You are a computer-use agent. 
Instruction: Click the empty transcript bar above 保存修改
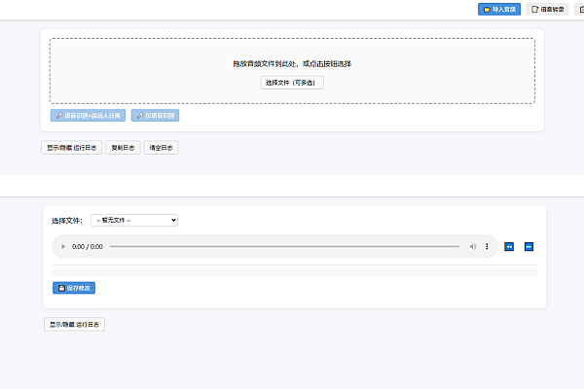pyautogui.click(x=295, y=273)
